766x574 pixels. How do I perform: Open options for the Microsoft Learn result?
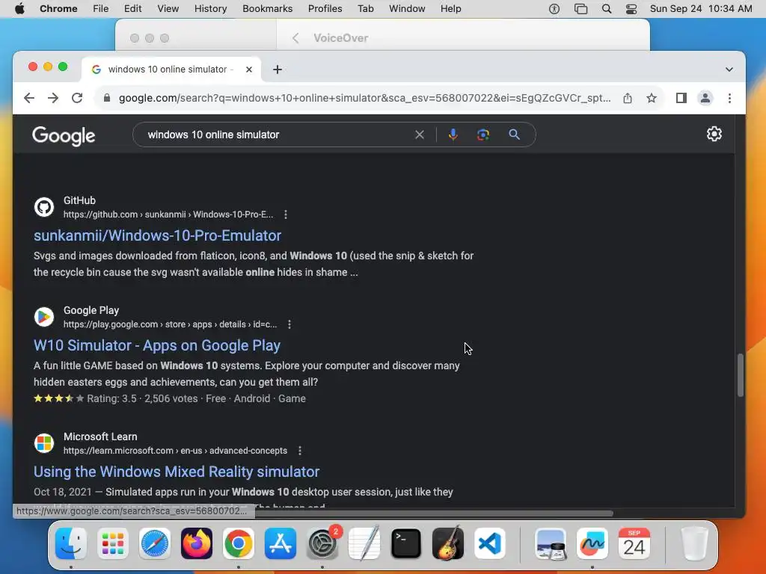(300, 451)
